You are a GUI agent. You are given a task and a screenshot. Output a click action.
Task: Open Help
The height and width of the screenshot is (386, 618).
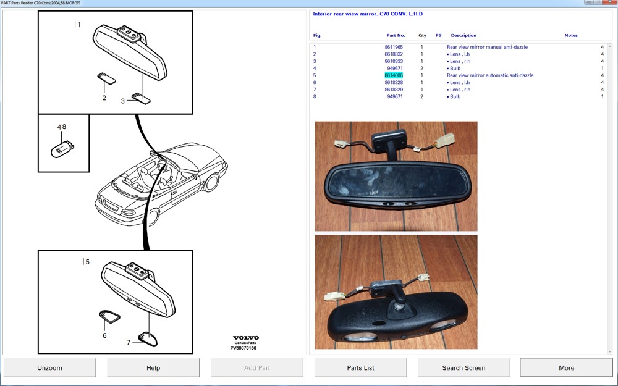click(153, 368)
